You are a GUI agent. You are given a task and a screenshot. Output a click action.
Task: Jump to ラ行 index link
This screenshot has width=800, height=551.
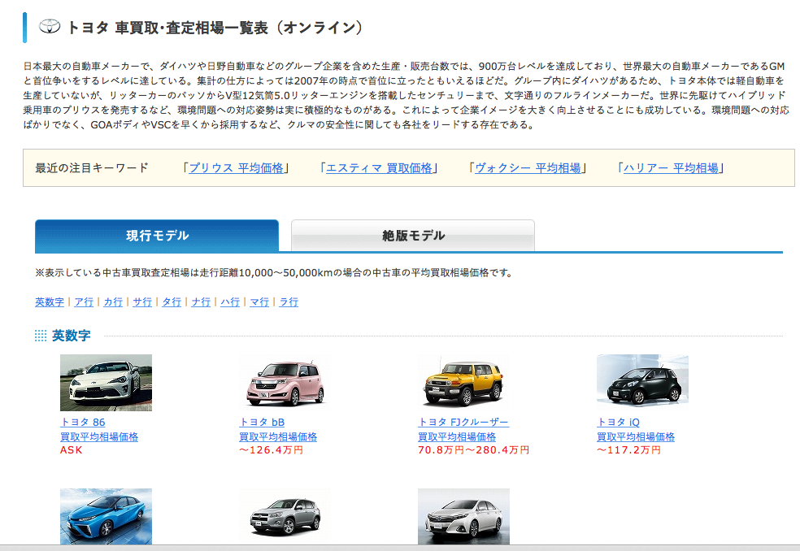[289, 302]
